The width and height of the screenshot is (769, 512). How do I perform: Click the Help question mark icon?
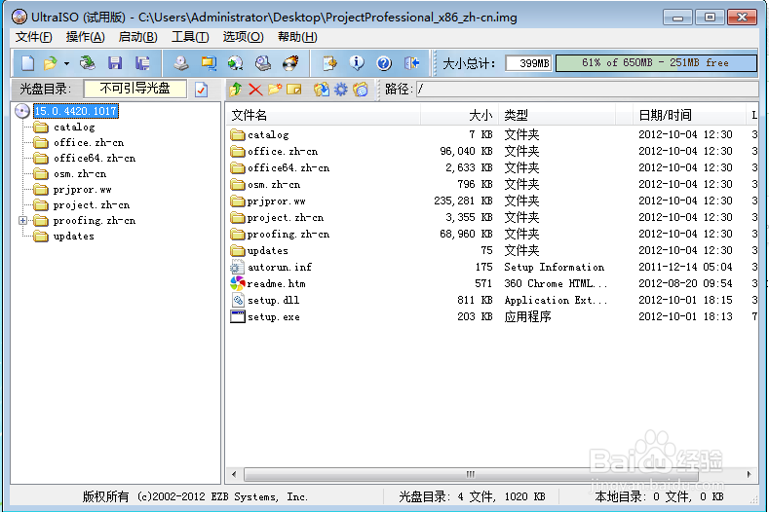[384, 63]
